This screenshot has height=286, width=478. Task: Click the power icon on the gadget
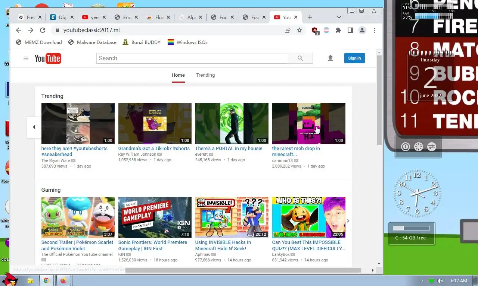406,147
